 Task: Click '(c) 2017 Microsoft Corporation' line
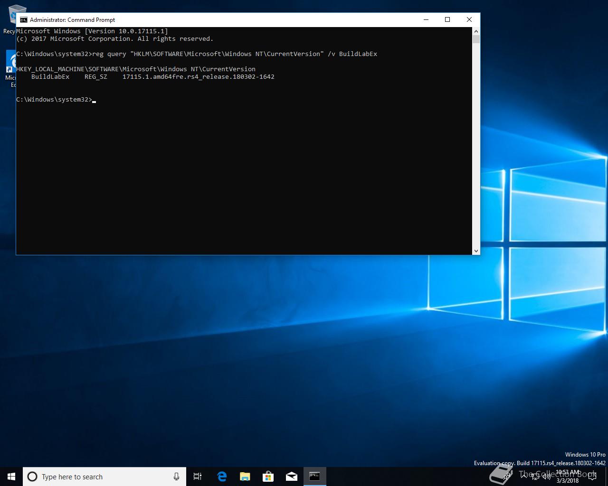coord(115,38)
